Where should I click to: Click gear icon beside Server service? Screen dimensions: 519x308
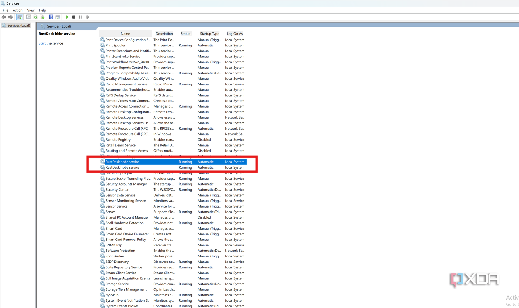(x=103, y=212)
